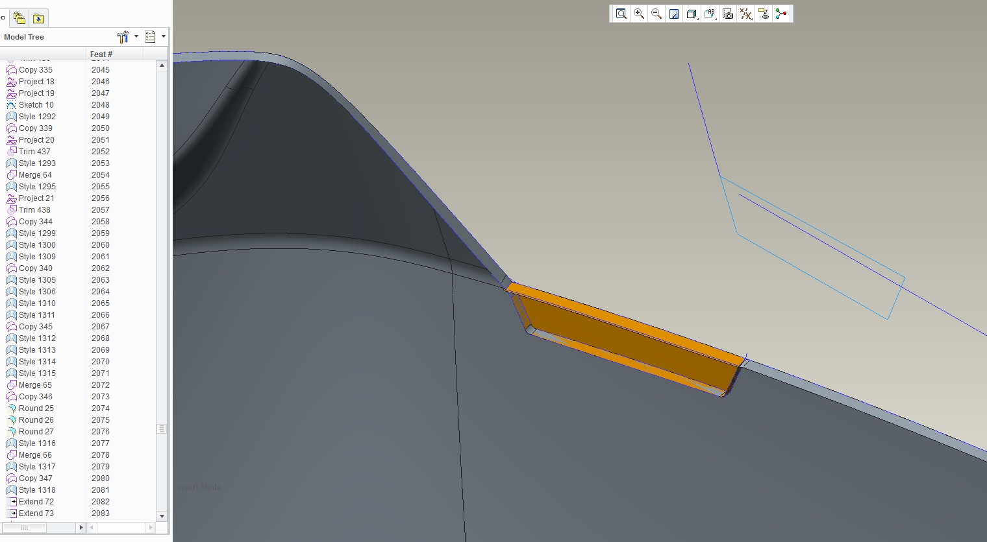
Task: Click the Round 26 feature icon
Action: (12, 420)
